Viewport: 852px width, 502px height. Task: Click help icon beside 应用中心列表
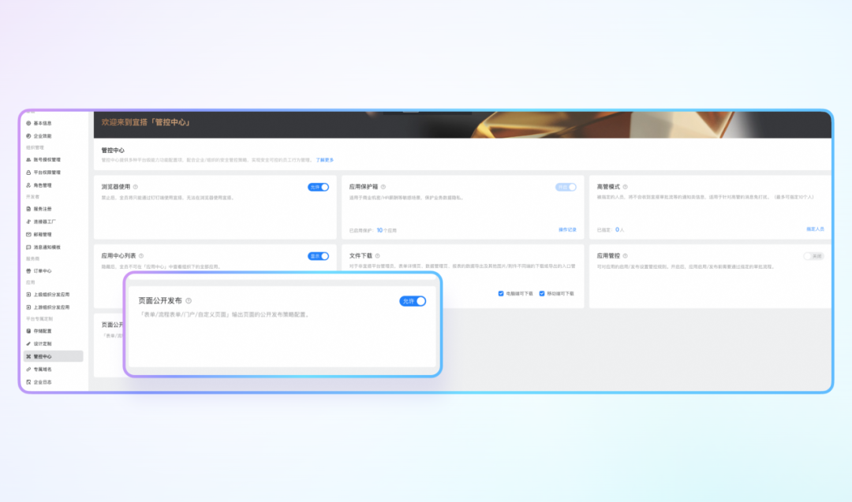pos(141,256)
